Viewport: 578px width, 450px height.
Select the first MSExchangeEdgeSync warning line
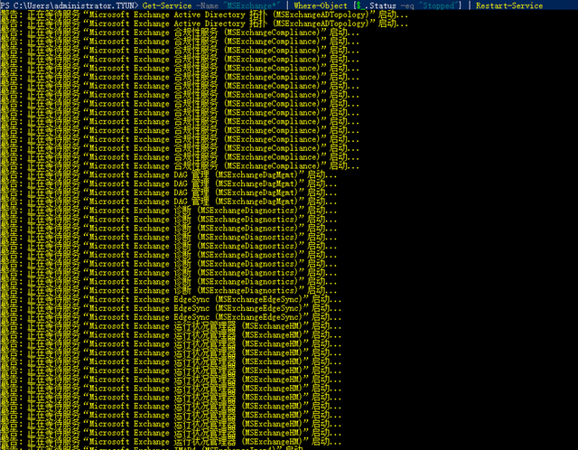pos(171,299)
